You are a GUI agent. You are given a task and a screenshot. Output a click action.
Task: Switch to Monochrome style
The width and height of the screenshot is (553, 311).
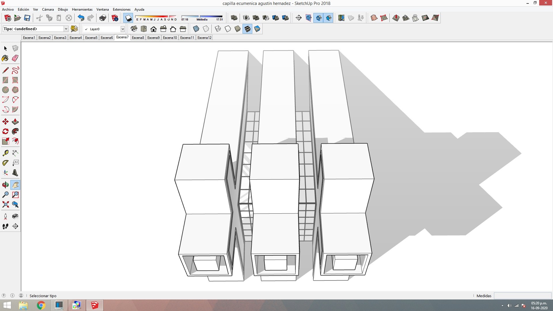tap(257, 29)
